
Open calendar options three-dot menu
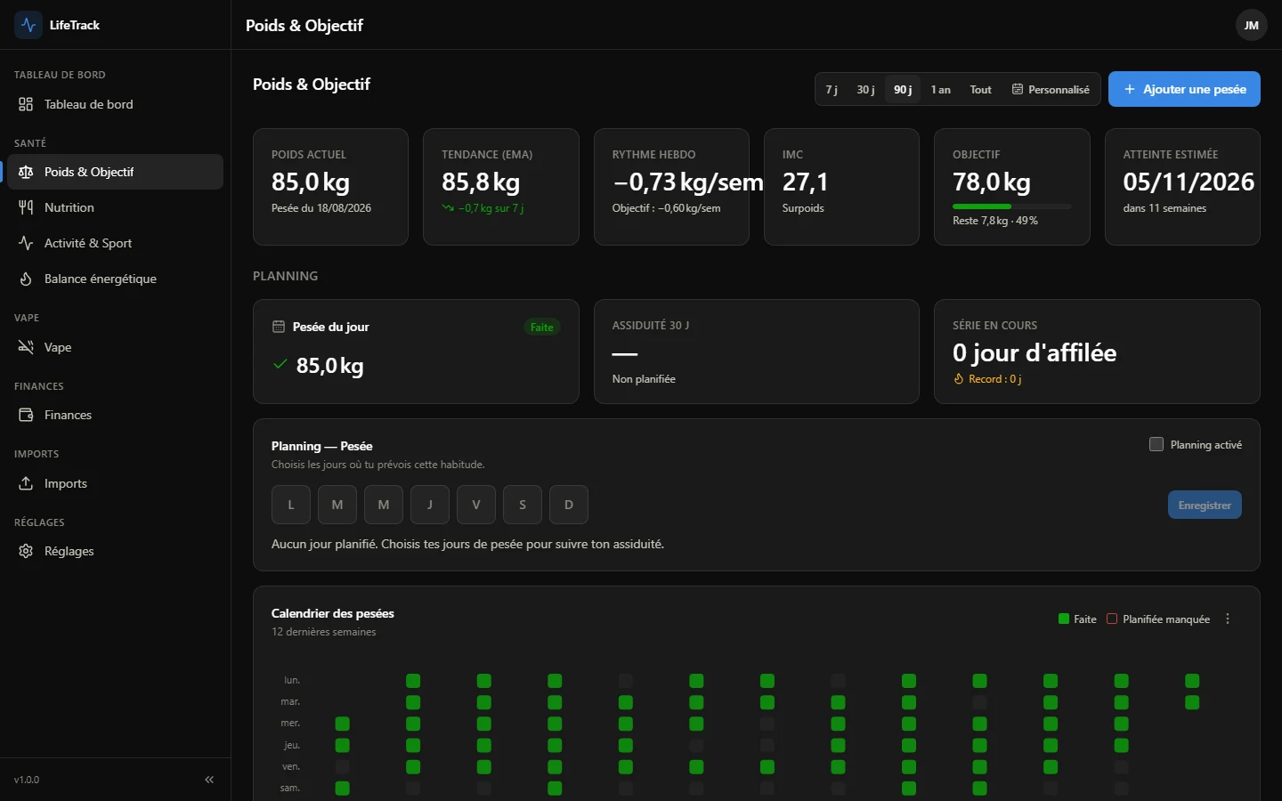point(1228,619)
